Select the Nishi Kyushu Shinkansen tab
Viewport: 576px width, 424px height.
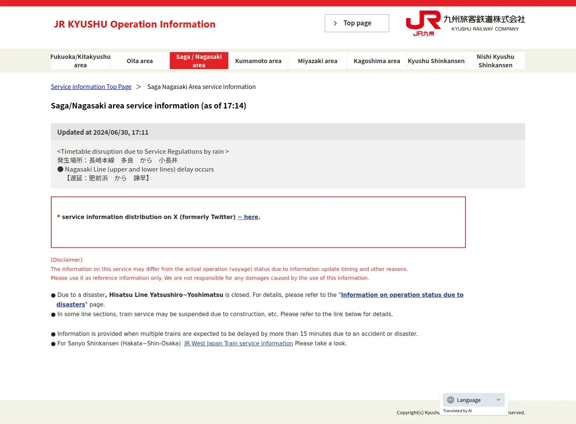pos(496,61)
